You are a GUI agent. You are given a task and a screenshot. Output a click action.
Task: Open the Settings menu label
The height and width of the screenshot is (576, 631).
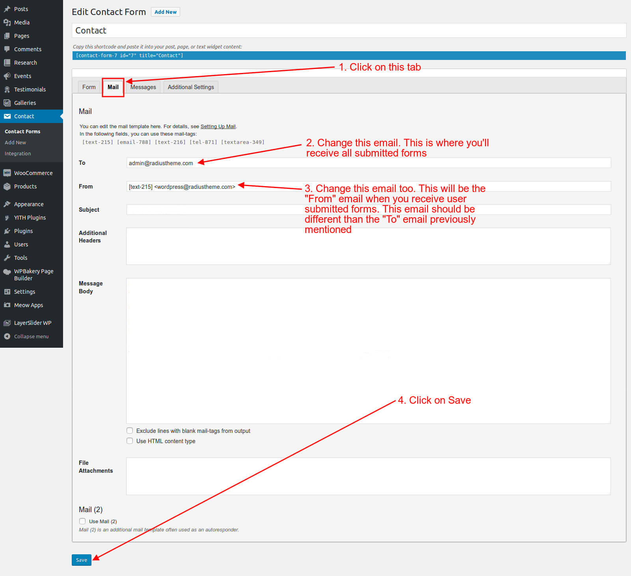[24, 292]
